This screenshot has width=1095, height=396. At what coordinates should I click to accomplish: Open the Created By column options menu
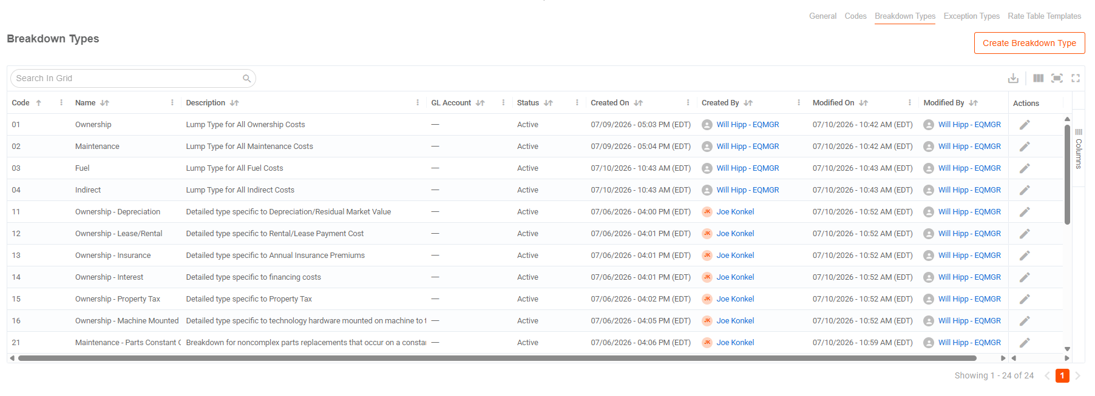click(x=799, y=103)
